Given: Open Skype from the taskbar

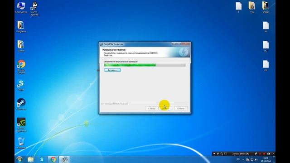Looking at the screenshot, I should click(42, 159).
